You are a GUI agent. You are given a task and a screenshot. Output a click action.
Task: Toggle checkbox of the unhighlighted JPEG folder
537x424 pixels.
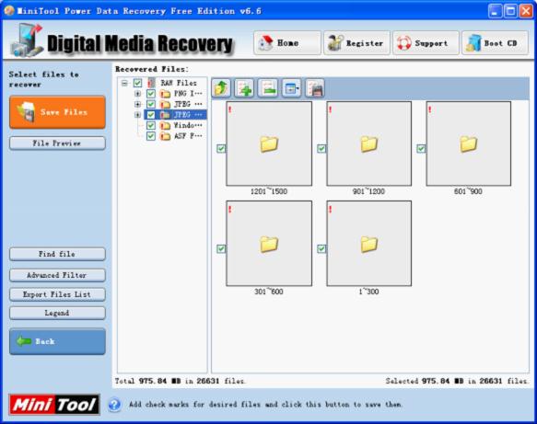pos(151,104)
